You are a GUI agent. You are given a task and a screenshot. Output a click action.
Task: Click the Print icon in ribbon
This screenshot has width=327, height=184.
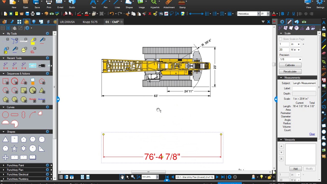tap(49, 4)
